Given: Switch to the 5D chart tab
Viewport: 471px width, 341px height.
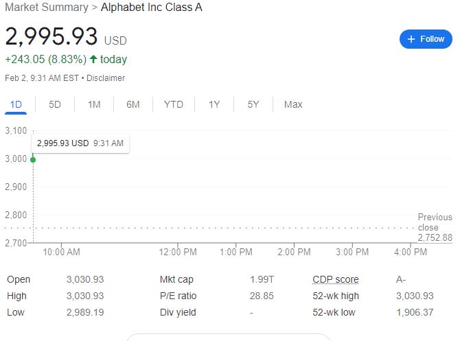Looking at the screenshot, I should [55, 104].
